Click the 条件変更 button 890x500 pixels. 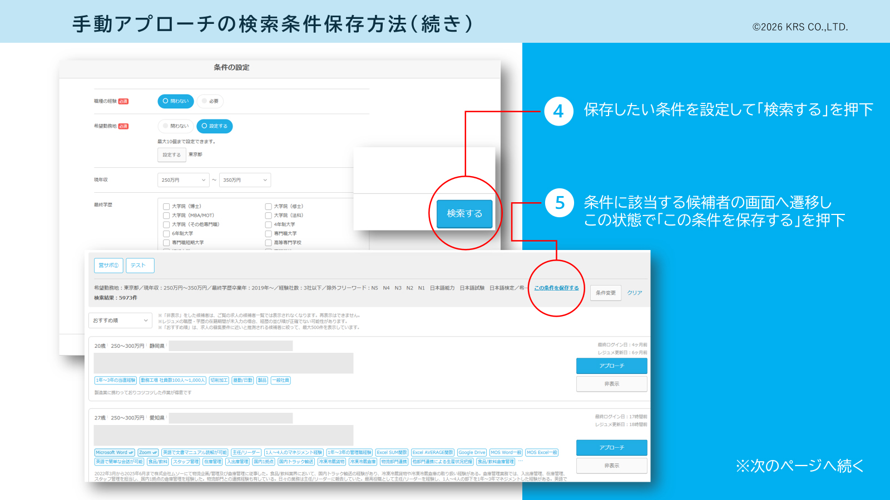606,293
